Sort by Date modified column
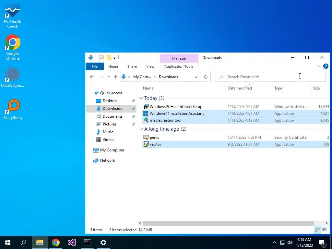The width and height of the screenshot is (332, 249). (249, 88)
